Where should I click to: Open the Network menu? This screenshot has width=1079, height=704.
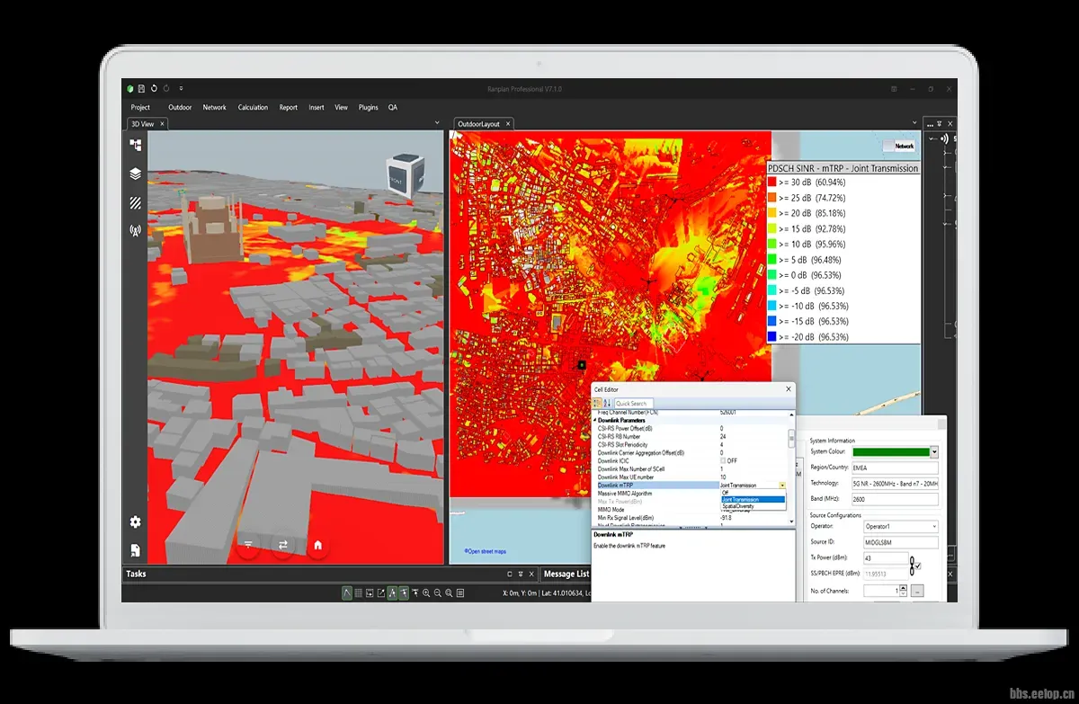pos(215,107)
